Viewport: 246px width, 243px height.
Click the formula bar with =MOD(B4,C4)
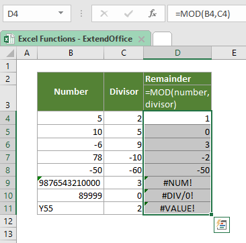click(207, 13)
